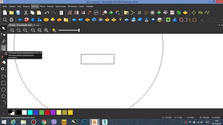This screenshot has height=125, width=223.
Task: Click the zigzag connected nodes icon
Action: pos(207,12)
